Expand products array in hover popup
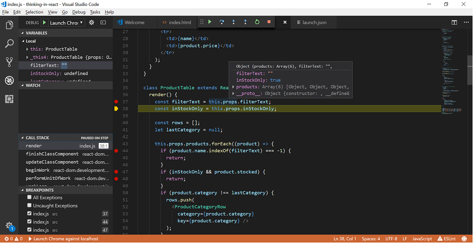This screenshot has width=475, height=244. (x=233, y=87)
